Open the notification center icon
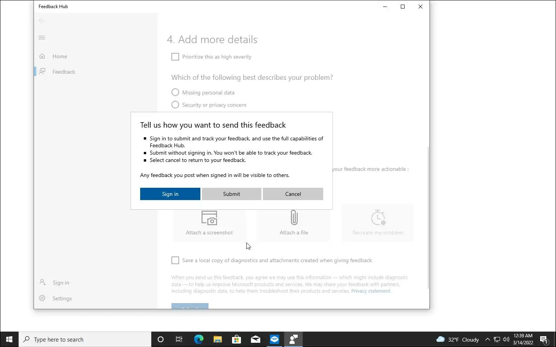This screenshot has height=347, width=556. pos(544,340)
